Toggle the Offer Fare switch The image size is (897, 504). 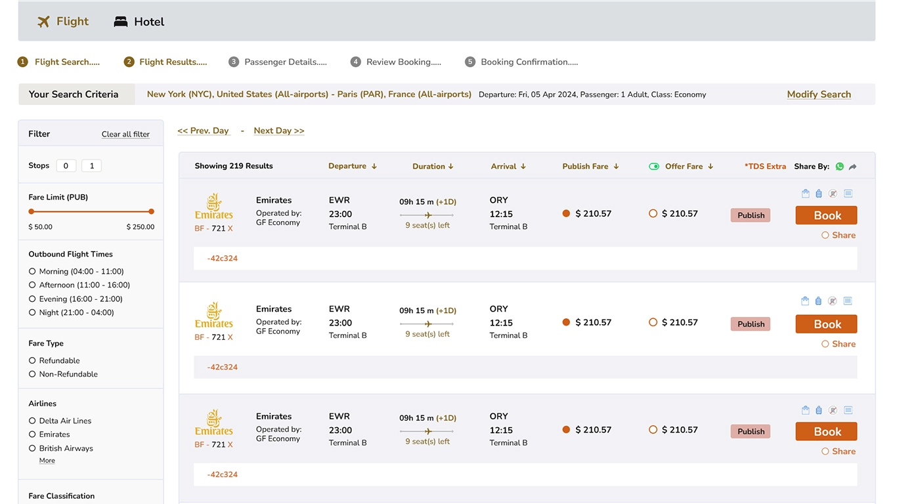(653, 167)
